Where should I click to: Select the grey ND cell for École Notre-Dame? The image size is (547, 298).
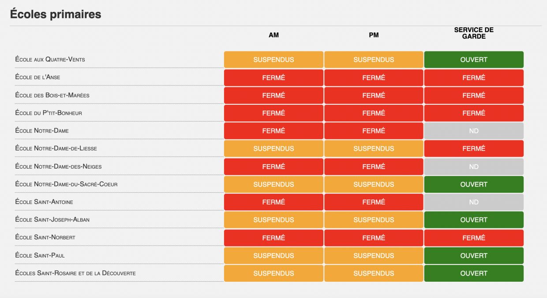coord(474,131)
